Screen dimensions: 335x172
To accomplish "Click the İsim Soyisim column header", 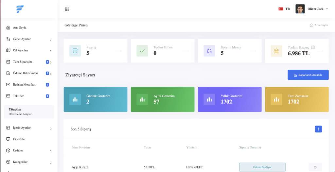I will [x=81, y=147].
